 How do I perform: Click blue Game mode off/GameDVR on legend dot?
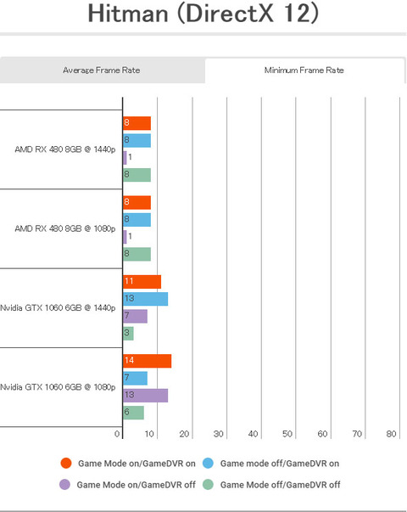(208, 463)
